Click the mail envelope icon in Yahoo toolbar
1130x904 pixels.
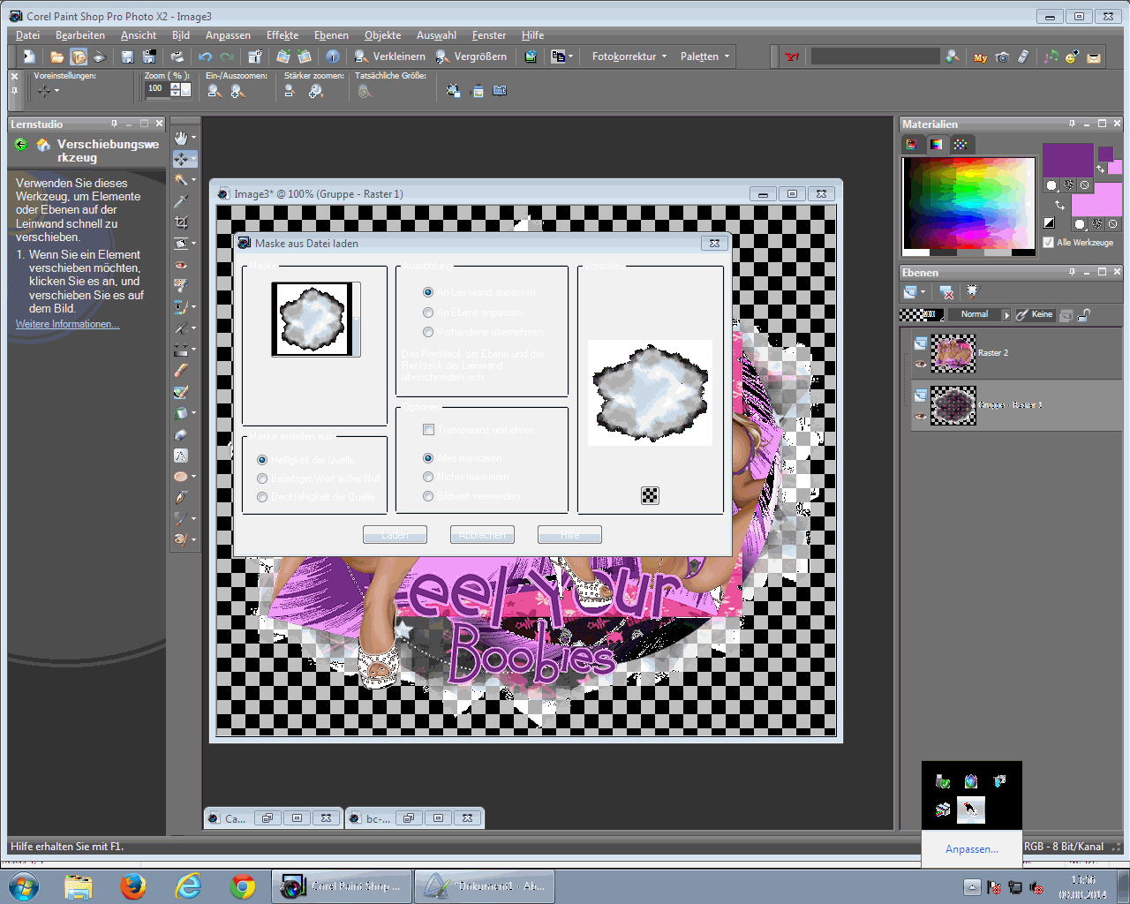[x=1094, y=57]
